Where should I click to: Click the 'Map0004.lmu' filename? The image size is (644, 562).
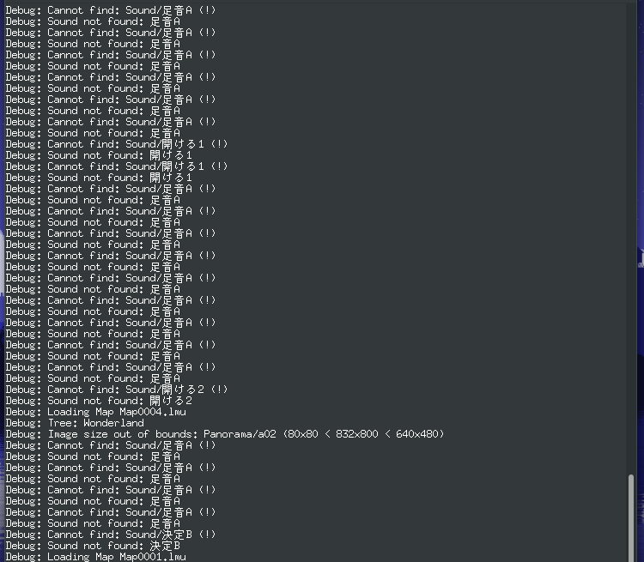coord(153,412)
